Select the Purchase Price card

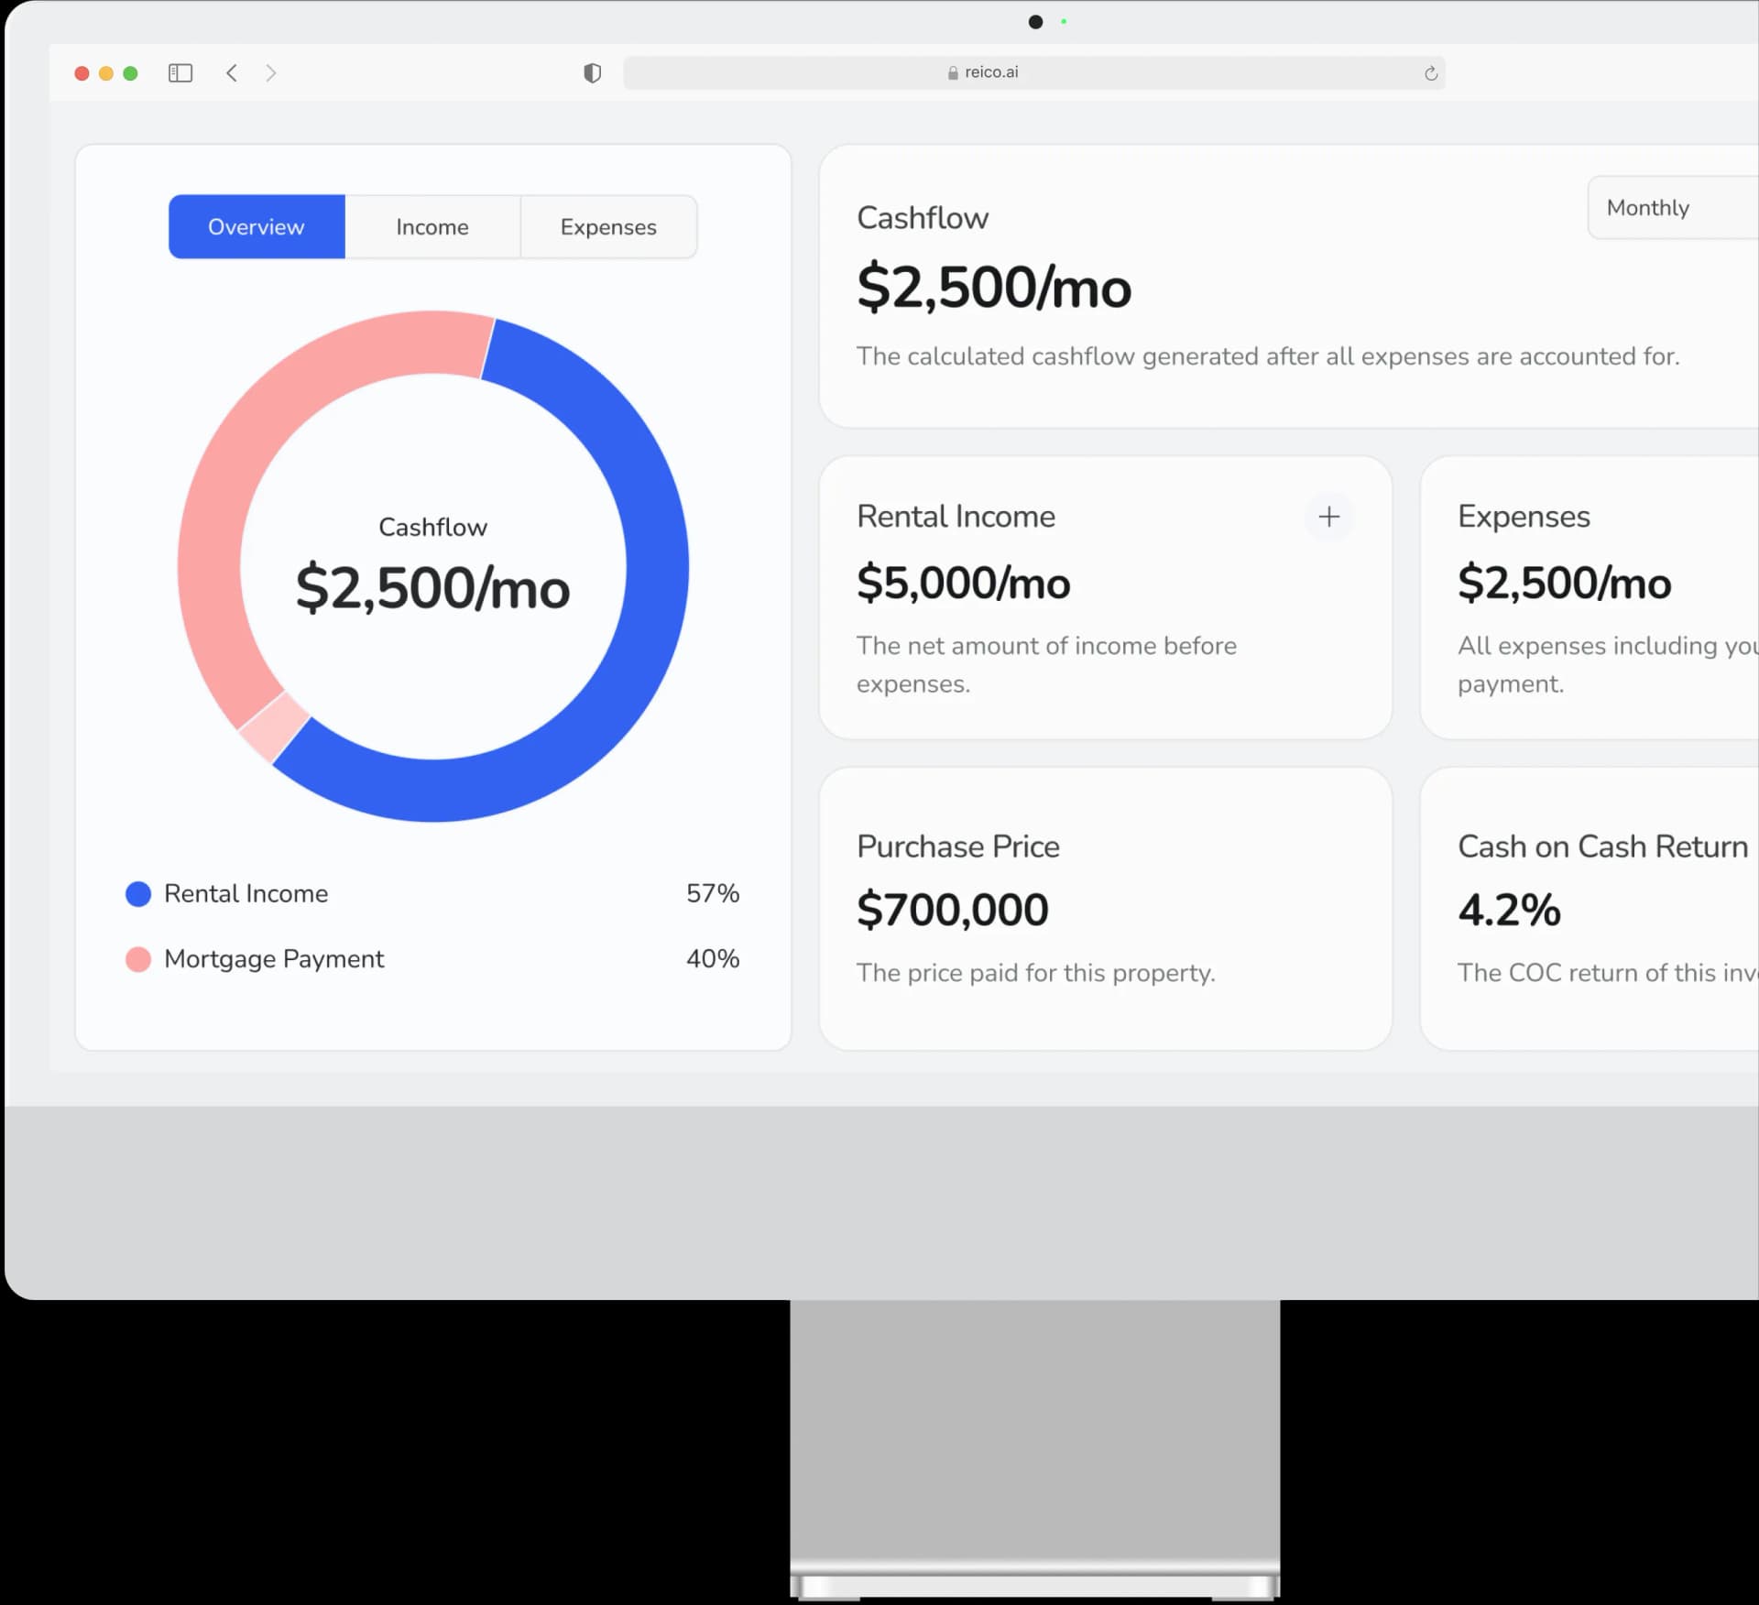1104,907
